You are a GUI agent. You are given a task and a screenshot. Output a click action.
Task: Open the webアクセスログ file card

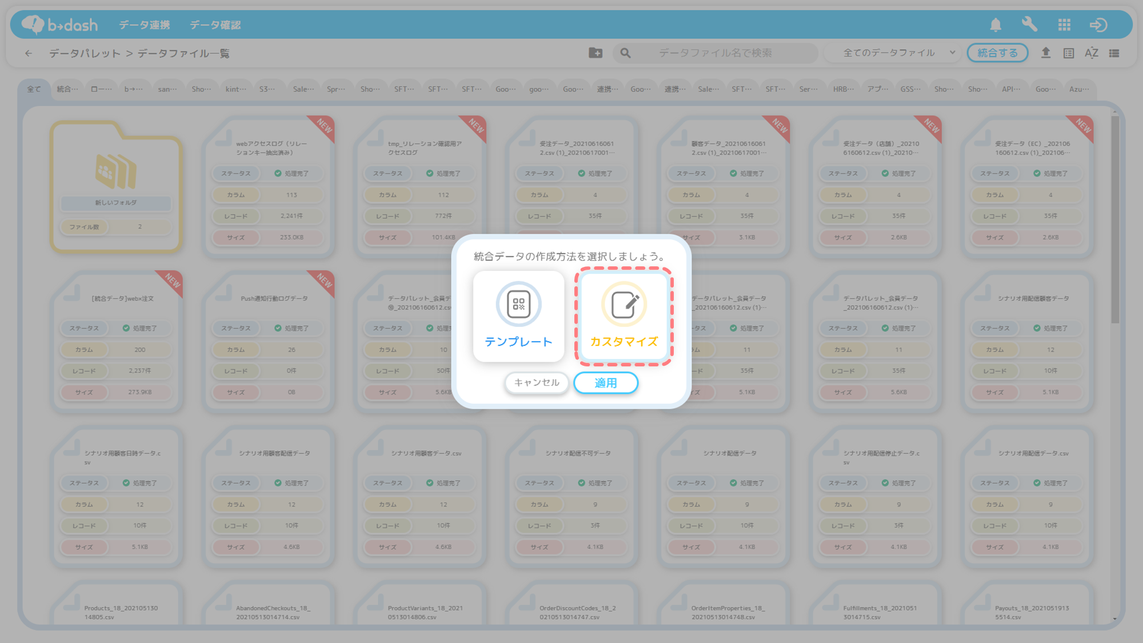(x=268, y=186)
